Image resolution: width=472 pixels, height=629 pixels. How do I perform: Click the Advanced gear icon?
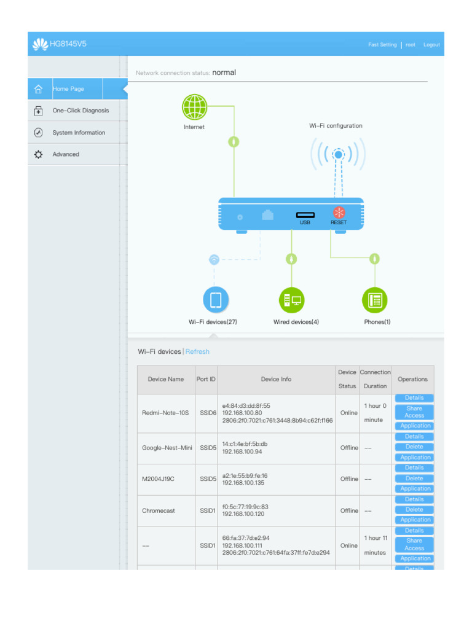38,154
